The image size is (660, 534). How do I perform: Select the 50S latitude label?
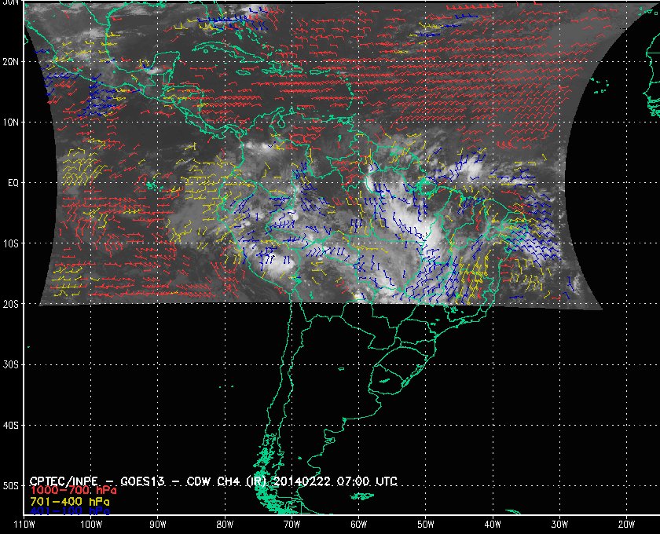click(11, 486)
